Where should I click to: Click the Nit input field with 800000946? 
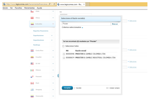pyautogui.click(x=76, y=14)
